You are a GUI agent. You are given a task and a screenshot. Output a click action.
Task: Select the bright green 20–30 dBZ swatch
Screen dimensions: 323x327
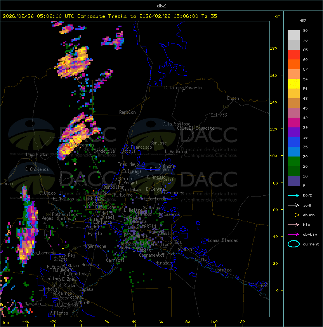click(x=293, y=162)
